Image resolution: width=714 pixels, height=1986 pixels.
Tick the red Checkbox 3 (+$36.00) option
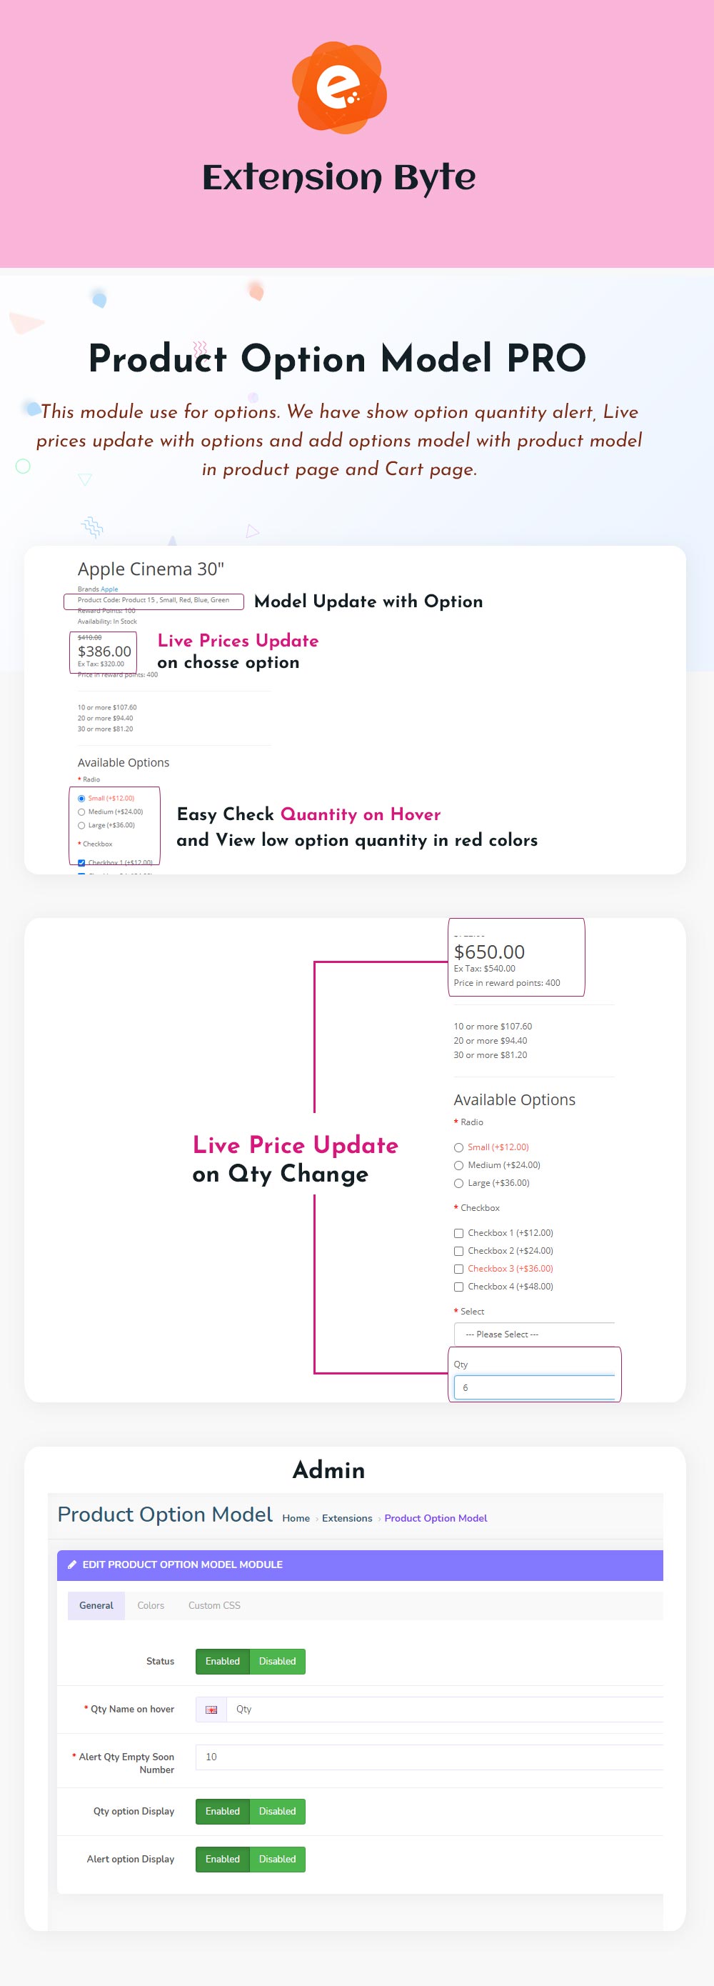coord(459,1269)
